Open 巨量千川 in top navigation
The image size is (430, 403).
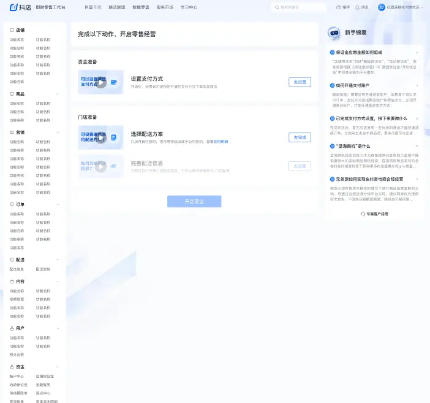[x=93, y=7]
